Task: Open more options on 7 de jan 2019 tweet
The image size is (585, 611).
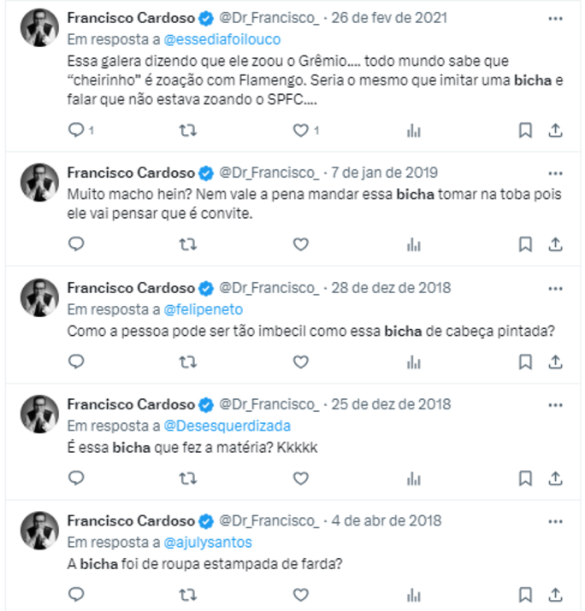Action: point(555,171)
